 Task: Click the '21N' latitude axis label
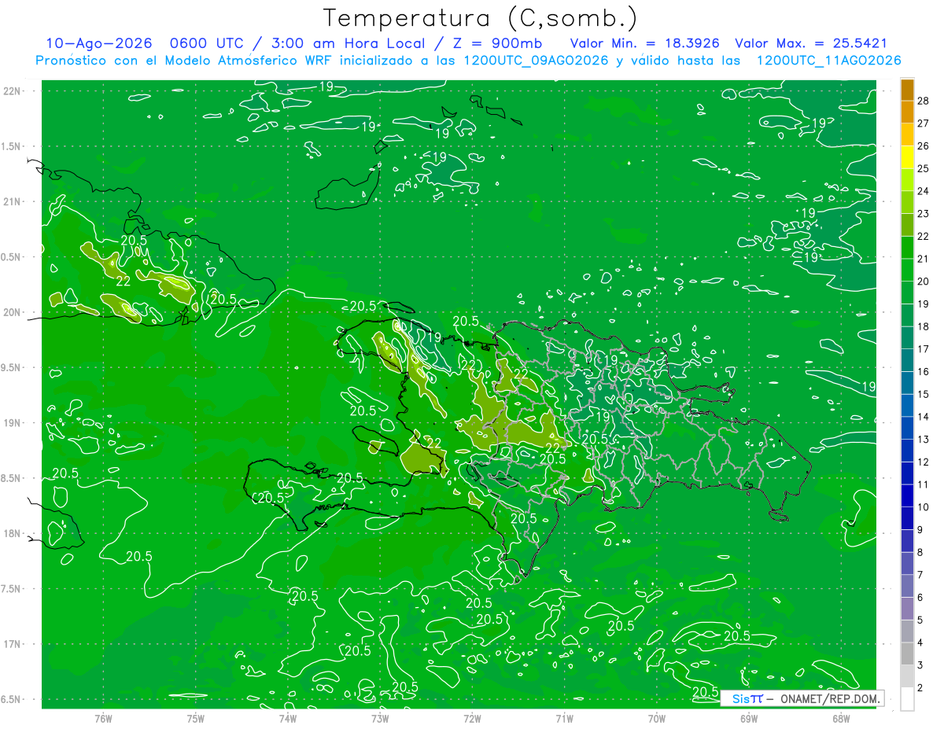[11, 201]
